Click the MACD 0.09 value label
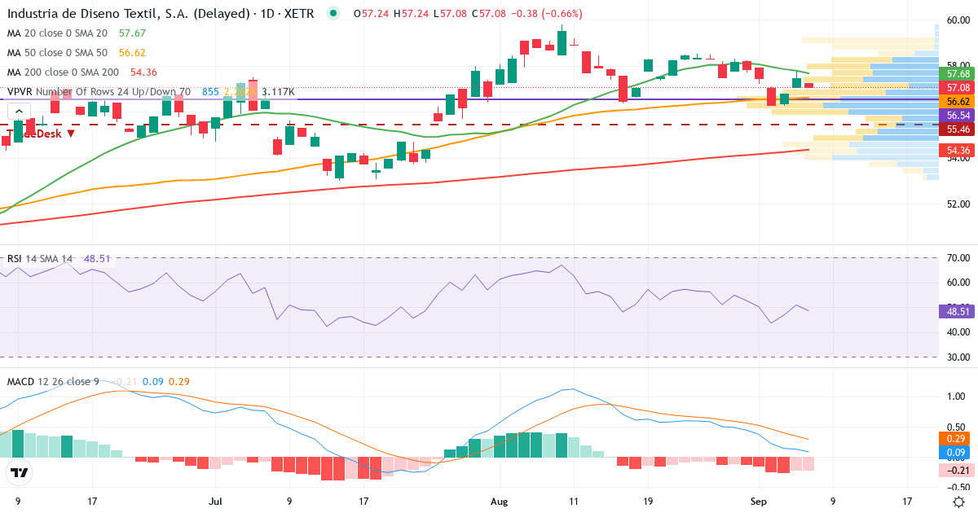This screenshot has width=978, height=513. [958, 452]
